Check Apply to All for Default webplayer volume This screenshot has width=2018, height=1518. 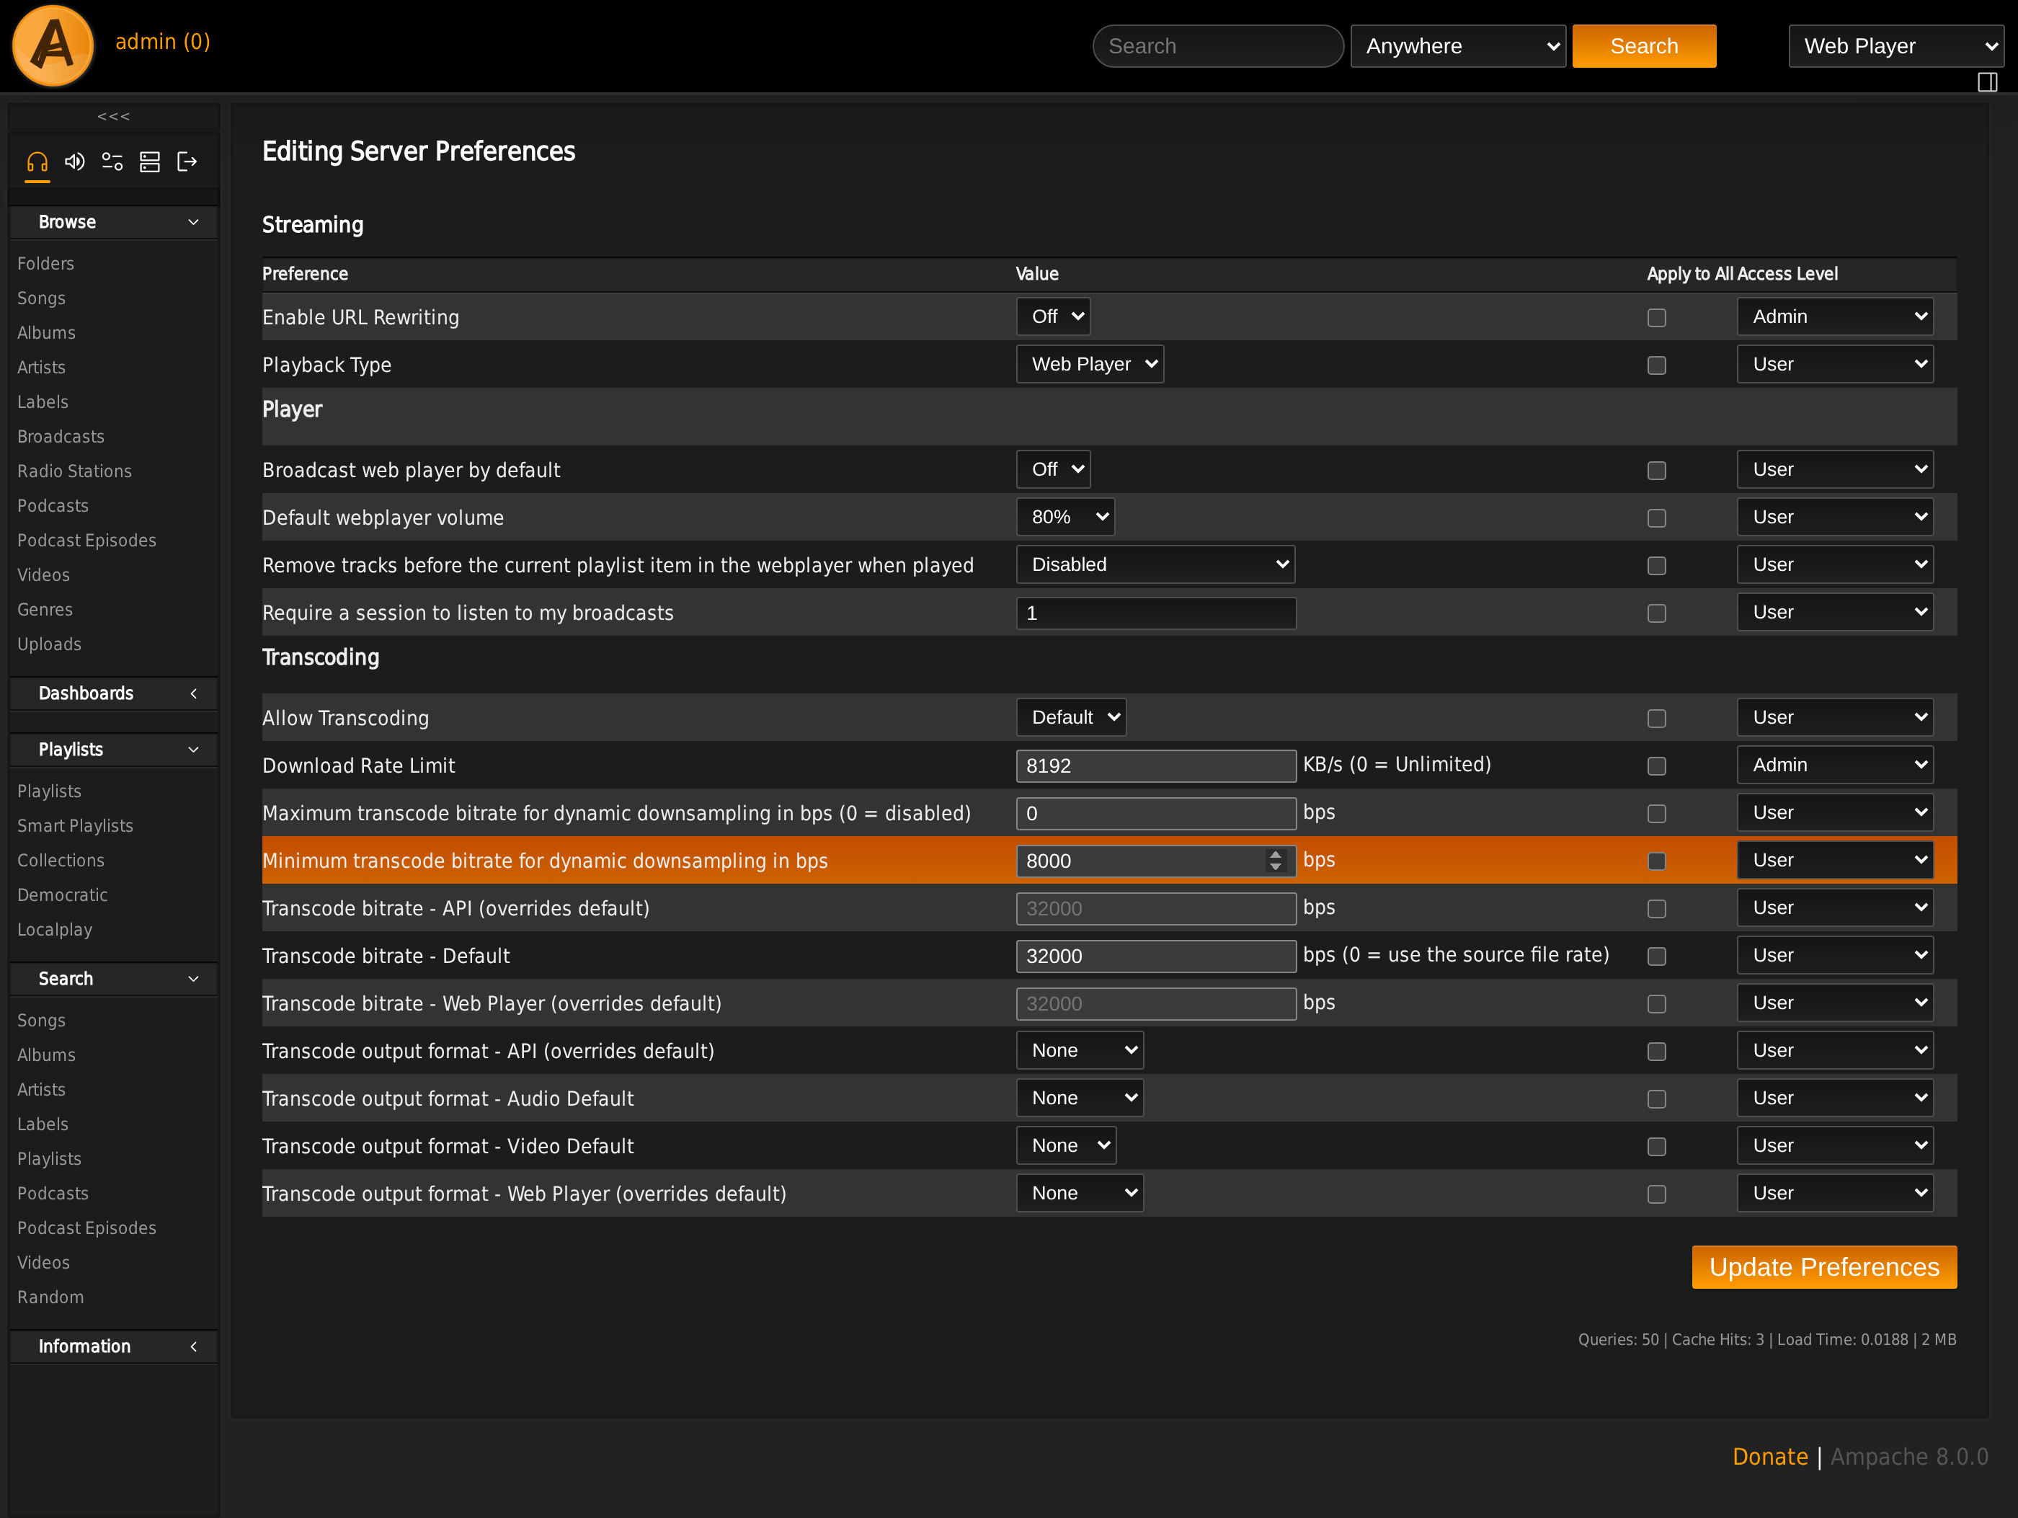[1657, 518]
